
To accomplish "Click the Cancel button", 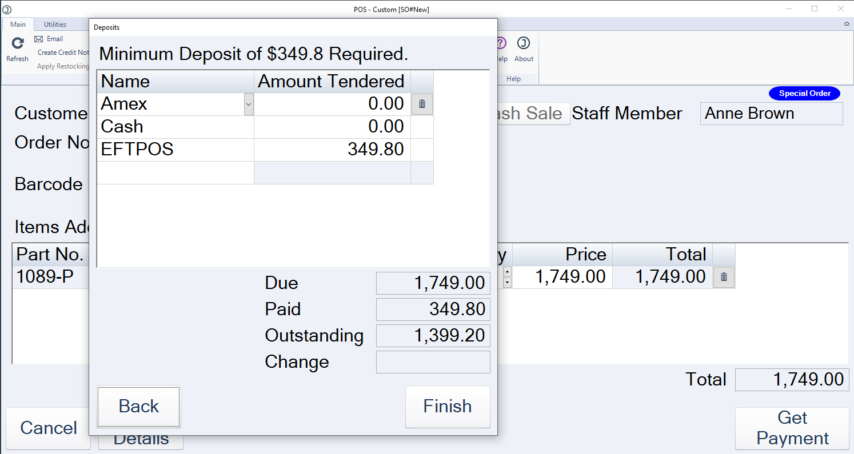I will pyautogui.click(x=49, y=428).
